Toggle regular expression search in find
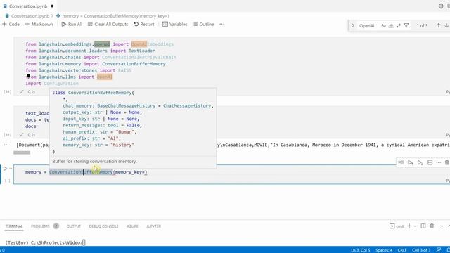This screenshot has height=253, width=450. tap(399, 25)
